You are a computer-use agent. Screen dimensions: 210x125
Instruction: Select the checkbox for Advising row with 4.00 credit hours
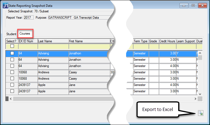[x=12, y=66]
